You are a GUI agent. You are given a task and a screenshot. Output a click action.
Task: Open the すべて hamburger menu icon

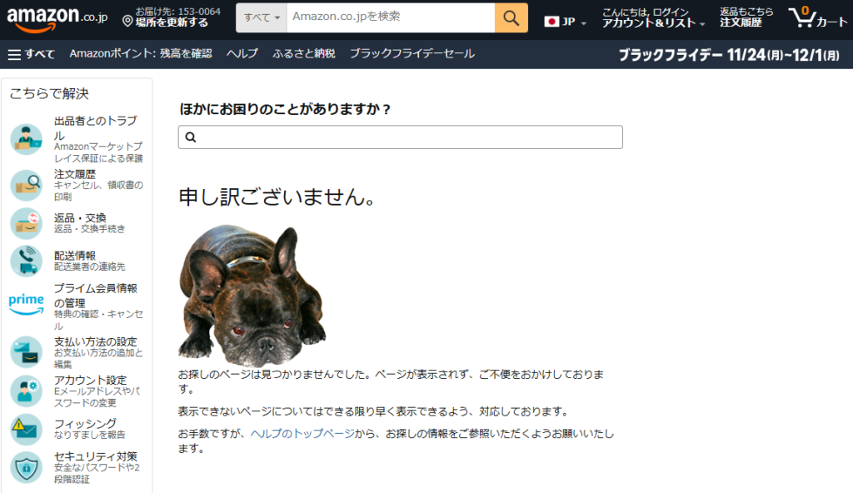pyautogui.click(x=16, y=52)
